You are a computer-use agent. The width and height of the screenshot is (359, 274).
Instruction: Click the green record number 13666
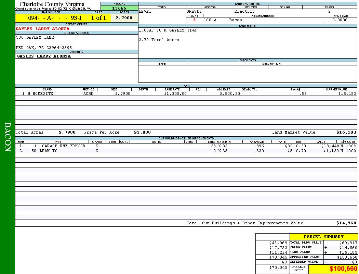point(119,8)
